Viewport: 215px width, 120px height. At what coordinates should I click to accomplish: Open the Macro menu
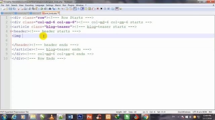(58, 5)
